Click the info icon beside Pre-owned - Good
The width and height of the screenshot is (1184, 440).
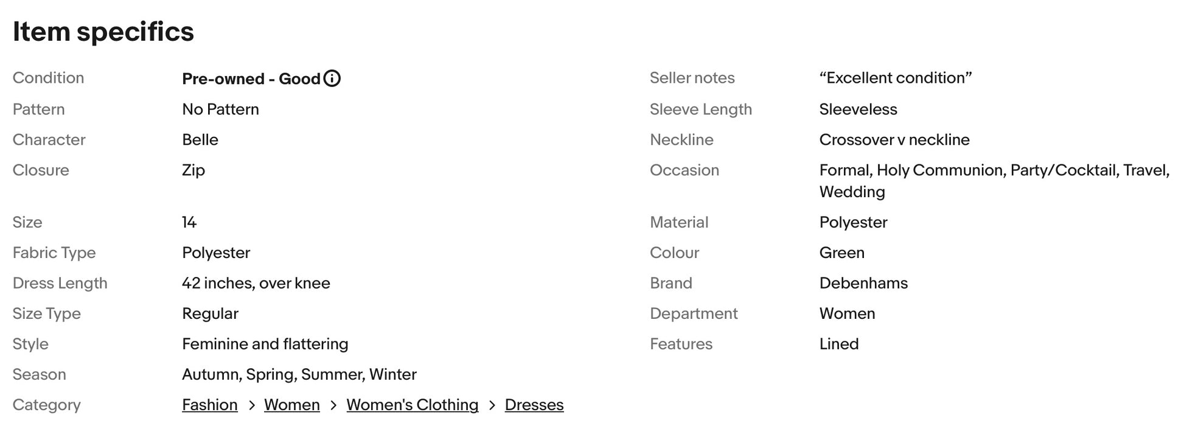332,79
